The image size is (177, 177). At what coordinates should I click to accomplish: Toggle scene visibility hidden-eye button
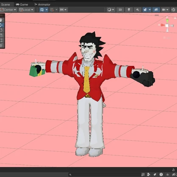[156, 10]
